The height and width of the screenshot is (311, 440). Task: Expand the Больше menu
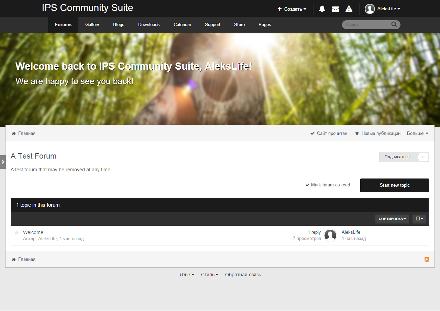(418, 133)
